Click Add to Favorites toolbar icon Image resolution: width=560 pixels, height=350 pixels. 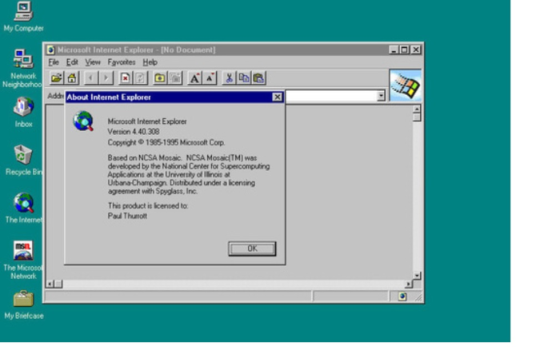tap(175, 78)
